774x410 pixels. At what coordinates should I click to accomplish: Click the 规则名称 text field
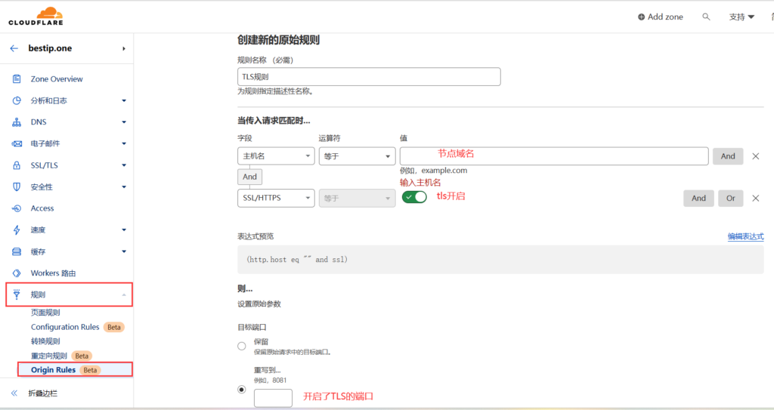[369, 77]
